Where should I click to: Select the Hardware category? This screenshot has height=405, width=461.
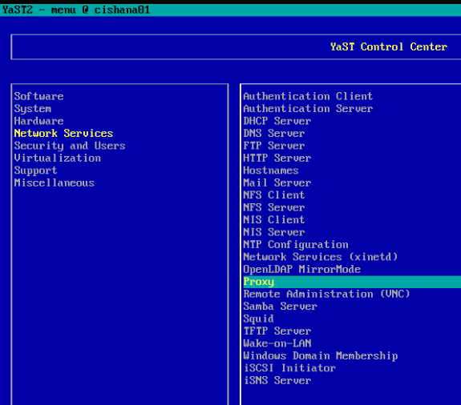38,121
